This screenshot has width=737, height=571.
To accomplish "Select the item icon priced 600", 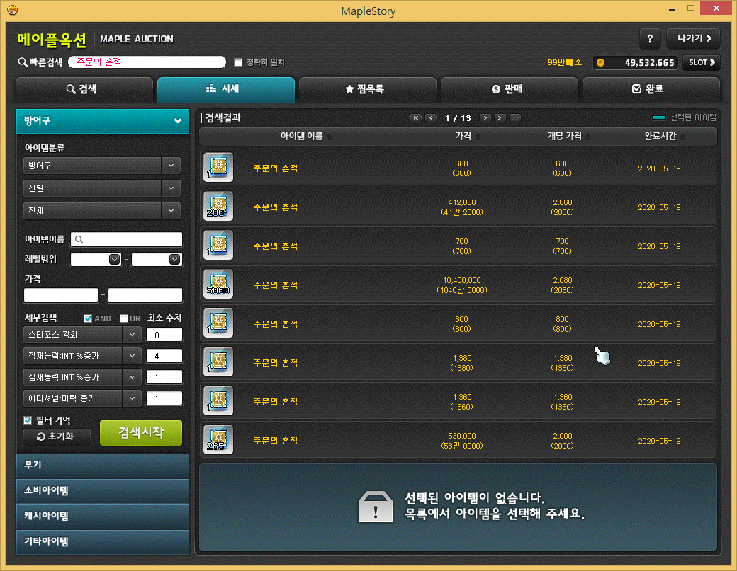I will pos(218,168).
